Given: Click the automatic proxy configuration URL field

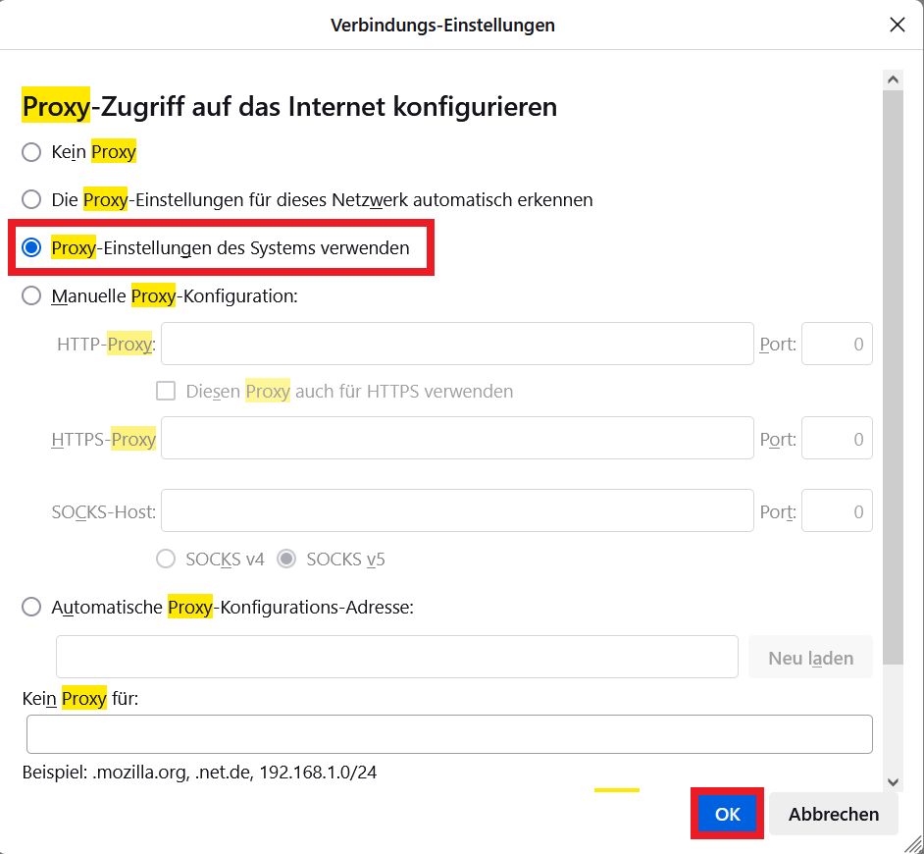Looking at the screenshot, I should pos(396,657).
